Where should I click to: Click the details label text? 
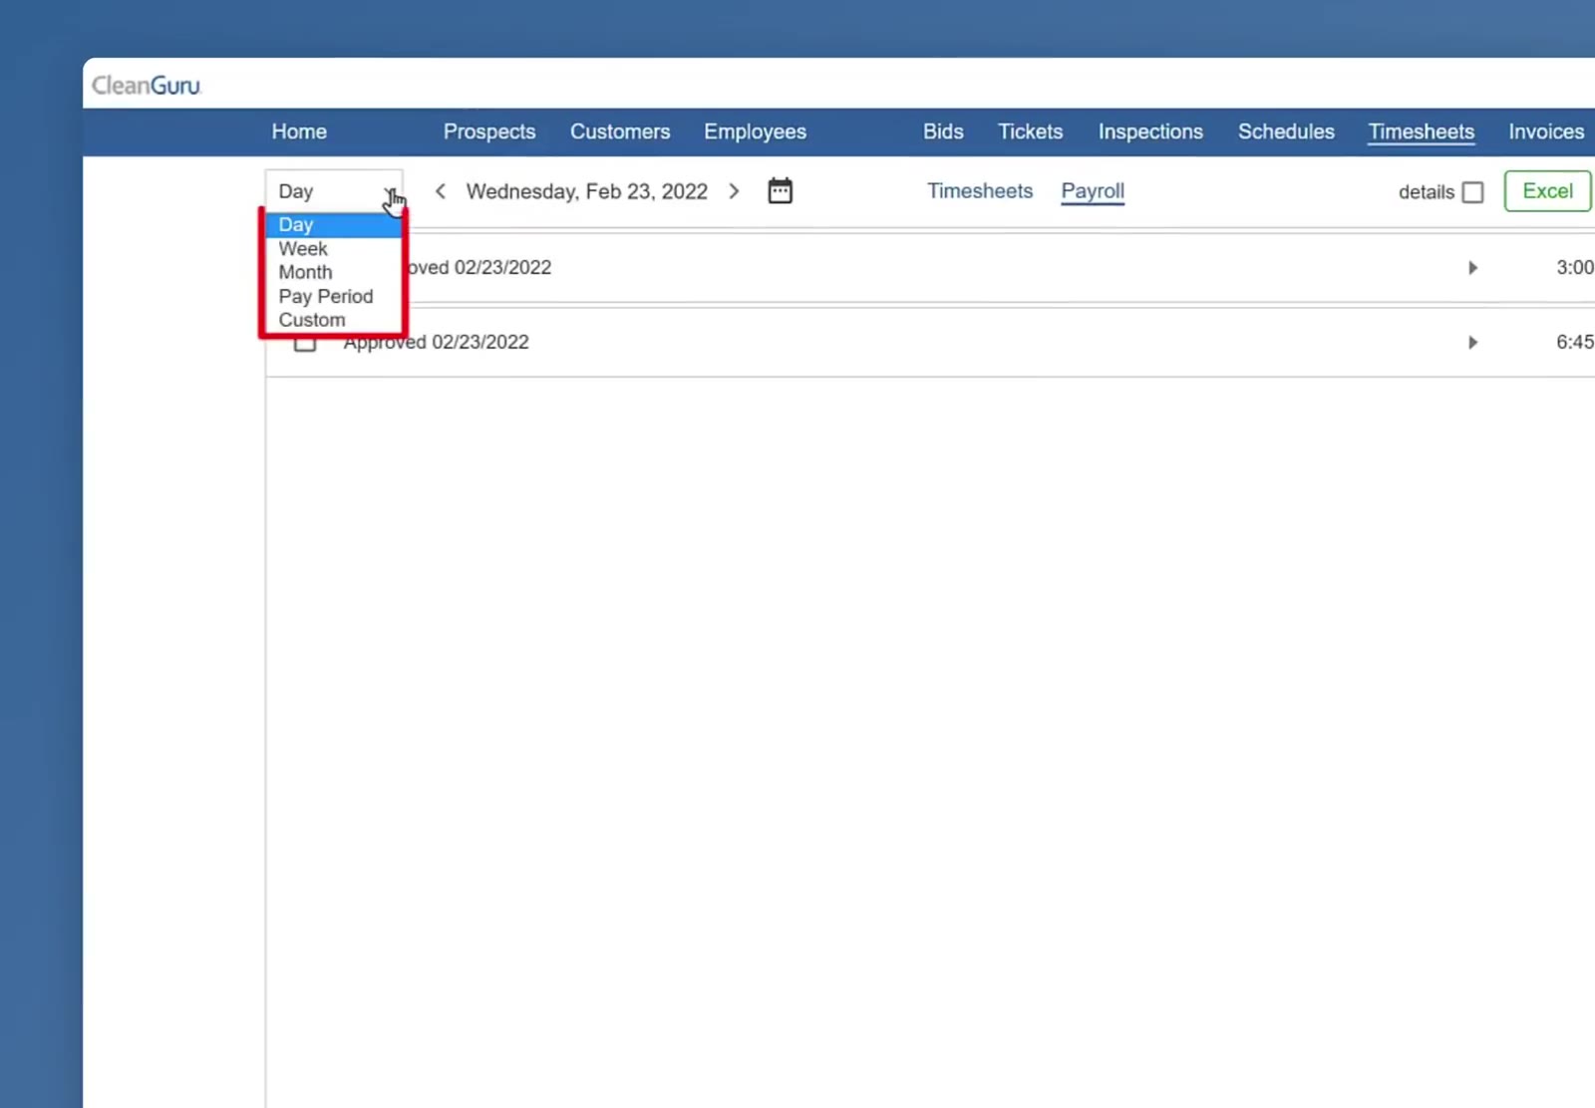[x=1427, y=192]
